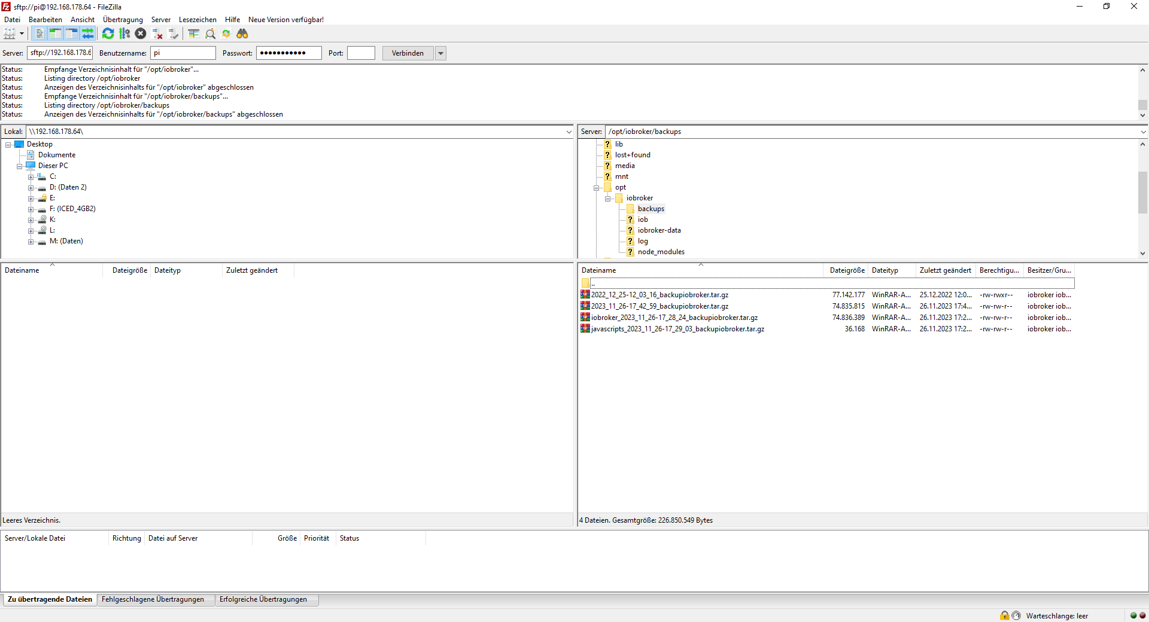The height and width of the screenshot is (622, 1149).
Task: Select the node_modules folder in server tree
Action: pos(661,252)
